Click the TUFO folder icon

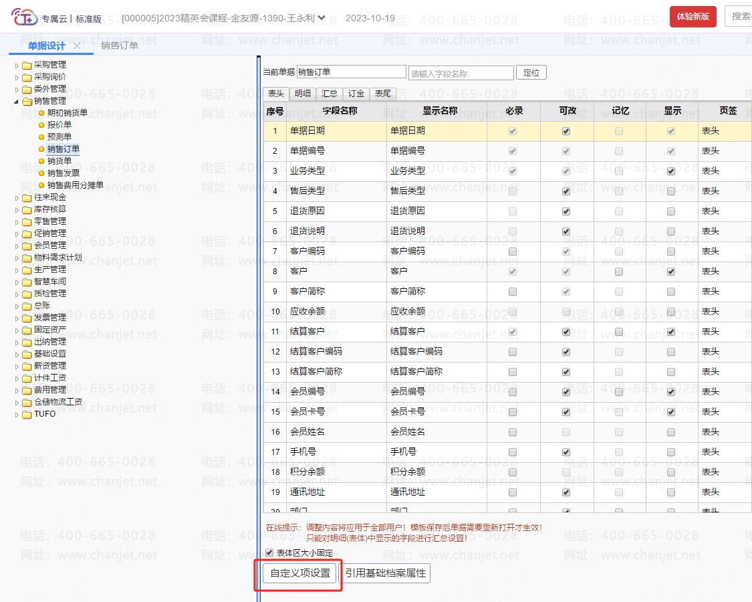click(27, 414)
